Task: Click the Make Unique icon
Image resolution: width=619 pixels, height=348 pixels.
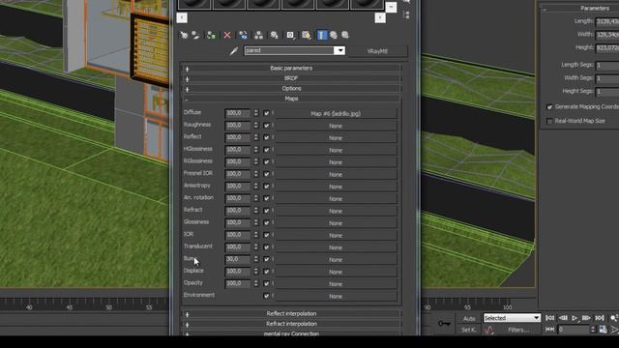Action: point(258,35)
